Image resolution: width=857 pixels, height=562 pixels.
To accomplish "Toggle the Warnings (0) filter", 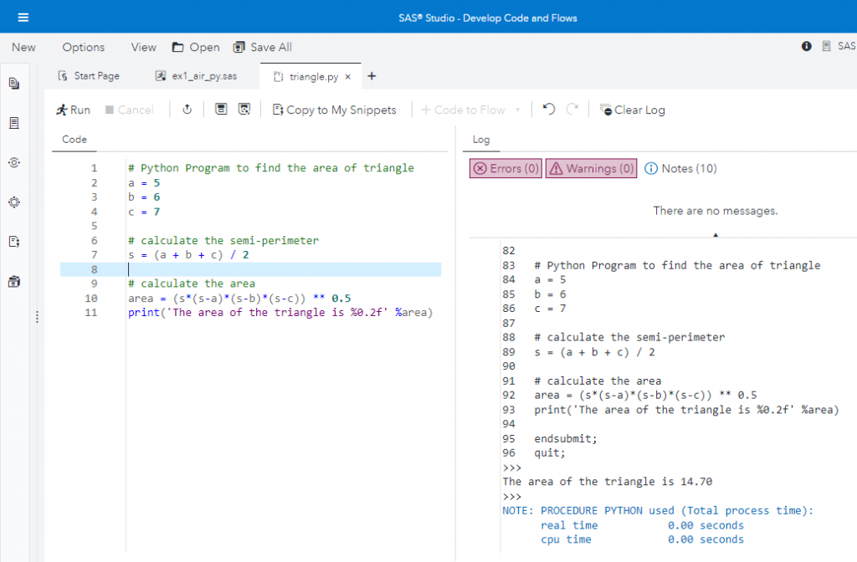I will (x=591, y=169).
